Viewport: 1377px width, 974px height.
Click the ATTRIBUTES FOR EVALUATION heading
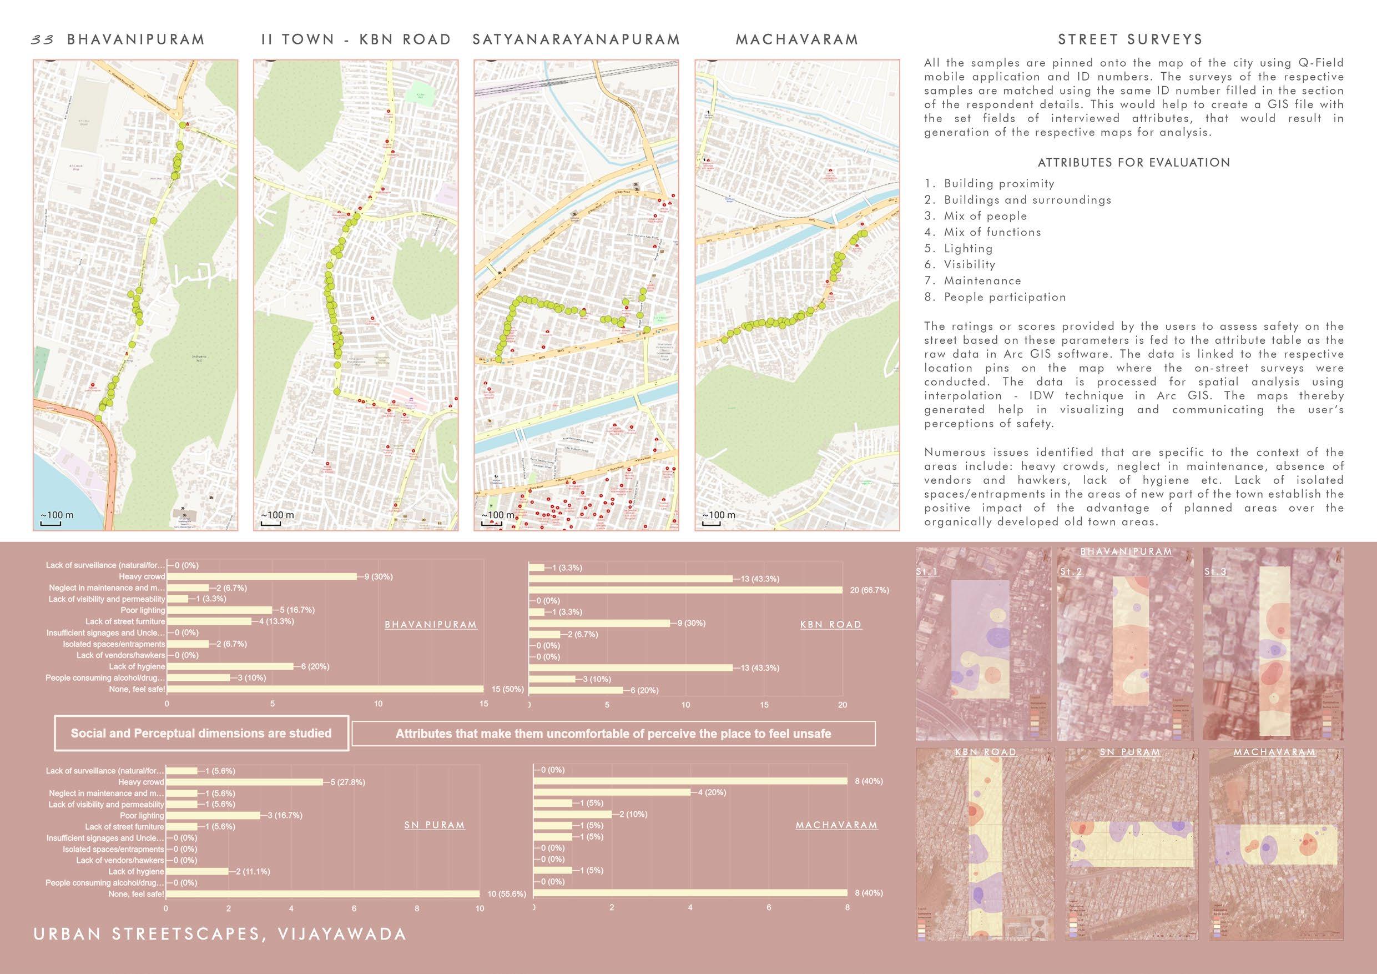tap(1133, 163)
